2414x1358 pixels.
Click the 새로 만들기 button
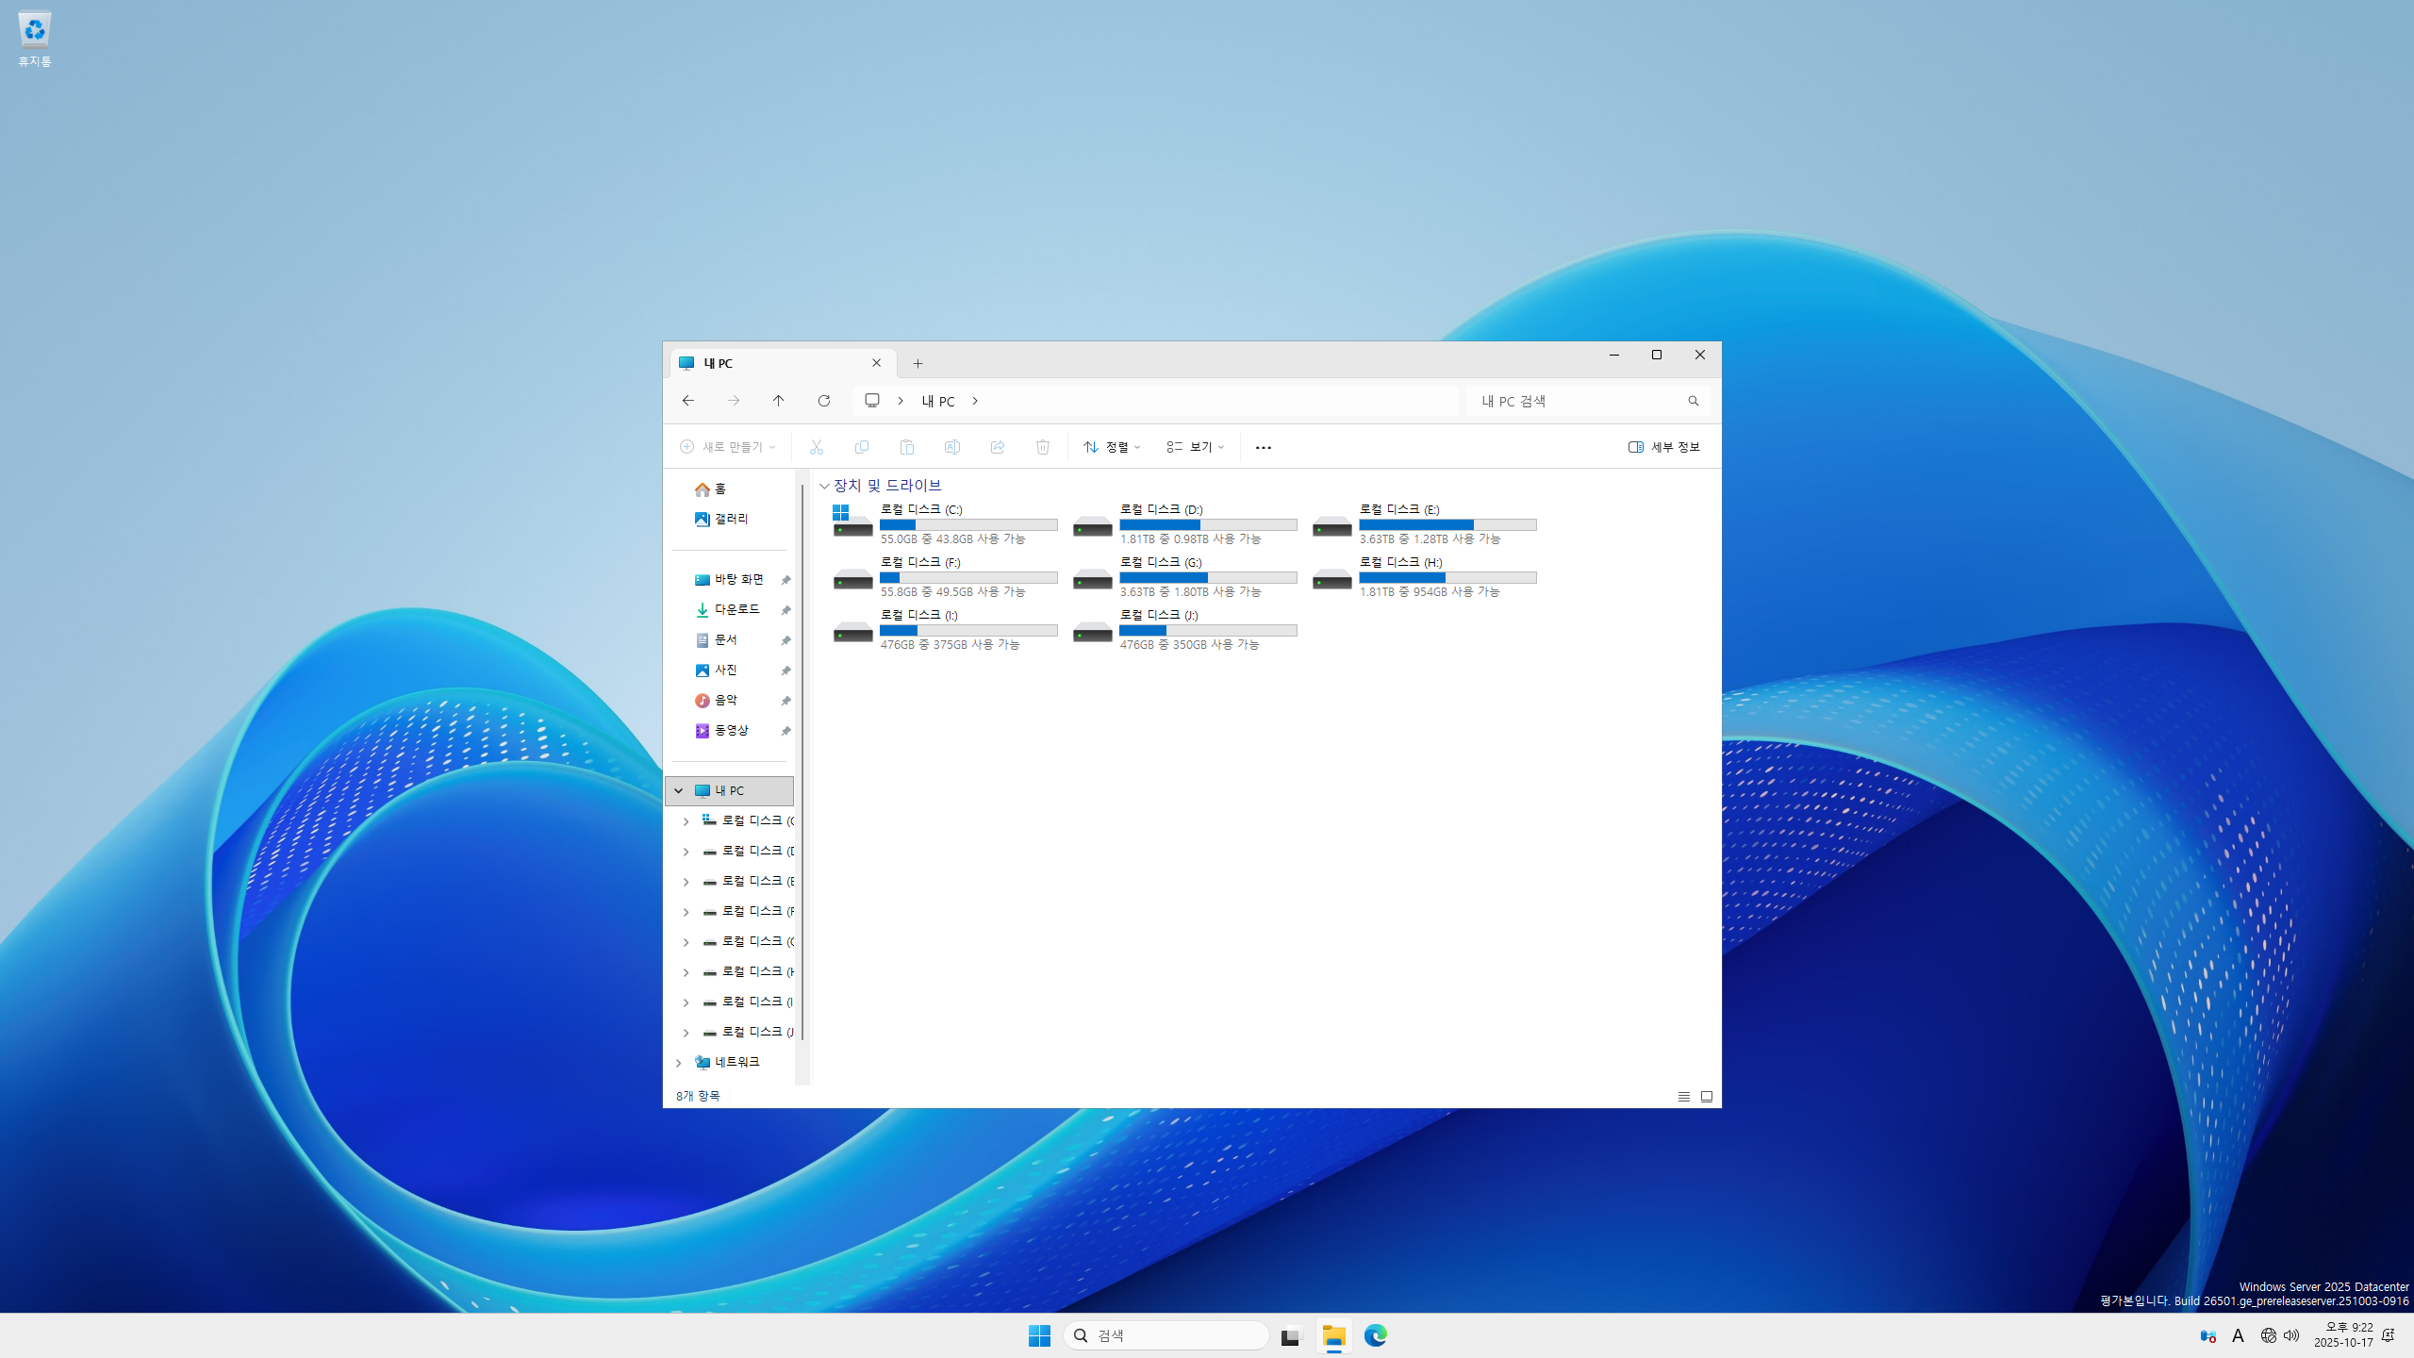click(x=727, y=447)
